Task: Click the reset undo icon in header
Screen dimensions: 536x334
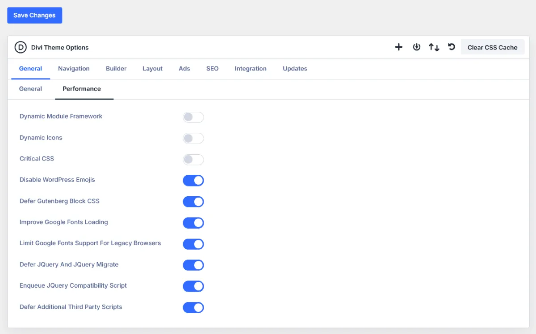Action: (x=452, y=47)
